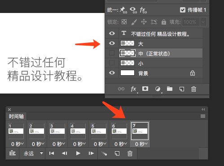Viewport: 224px width, 166px height.
Task: Select frame 6 thumbnail in timeline
Action: click(119, 131)
